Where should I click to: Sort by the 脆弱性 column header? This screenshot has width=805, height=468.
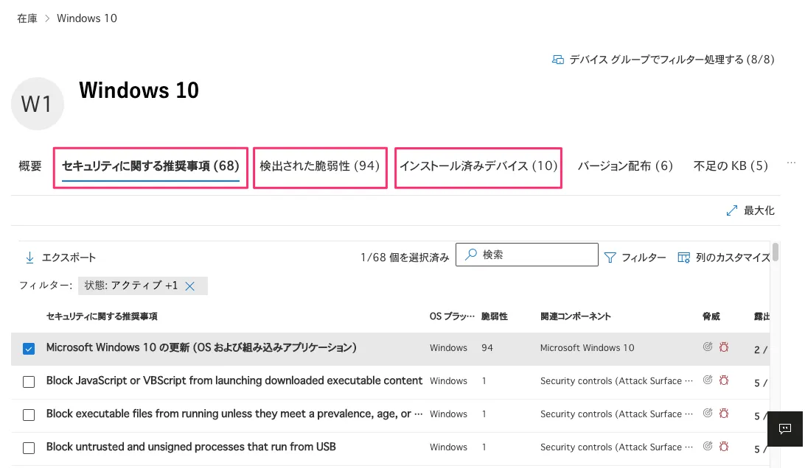pyautogui.click(x=494, y=316)
